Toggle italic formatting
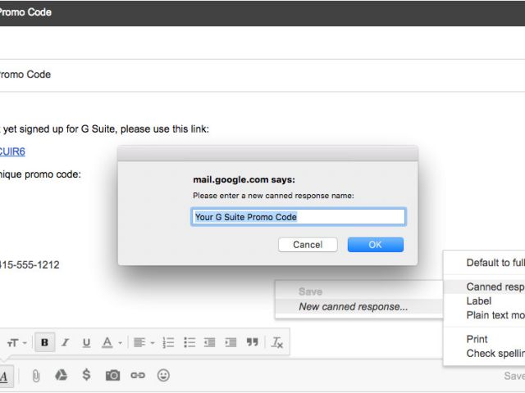The width and height of the screenshot is (525, 393). [x=66, y=342]
